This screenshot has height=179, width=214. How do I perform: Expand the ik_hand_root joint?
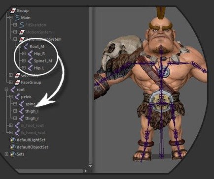(x=11, y=132)
